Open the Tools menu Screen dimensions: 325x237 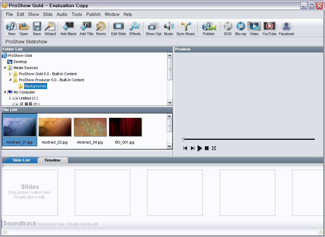(x=77, y=14)
